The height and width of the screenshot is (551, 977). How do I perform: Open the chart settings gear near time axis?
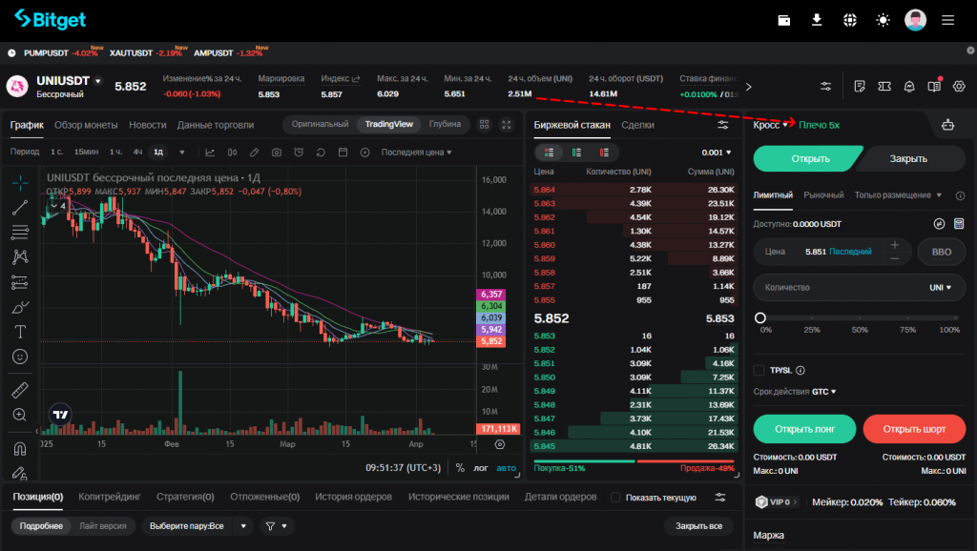500,444
